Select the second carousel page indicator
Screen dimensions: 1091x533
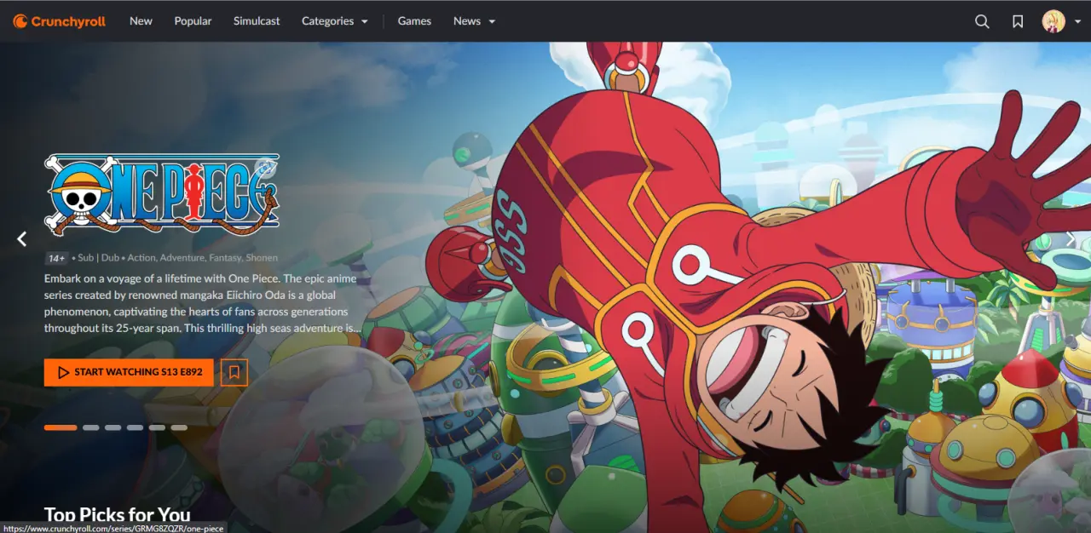click(x=91, y=427)
